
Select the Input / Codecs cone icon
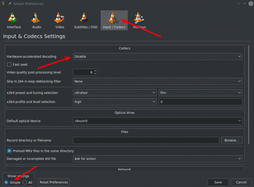tap(113, 18)
